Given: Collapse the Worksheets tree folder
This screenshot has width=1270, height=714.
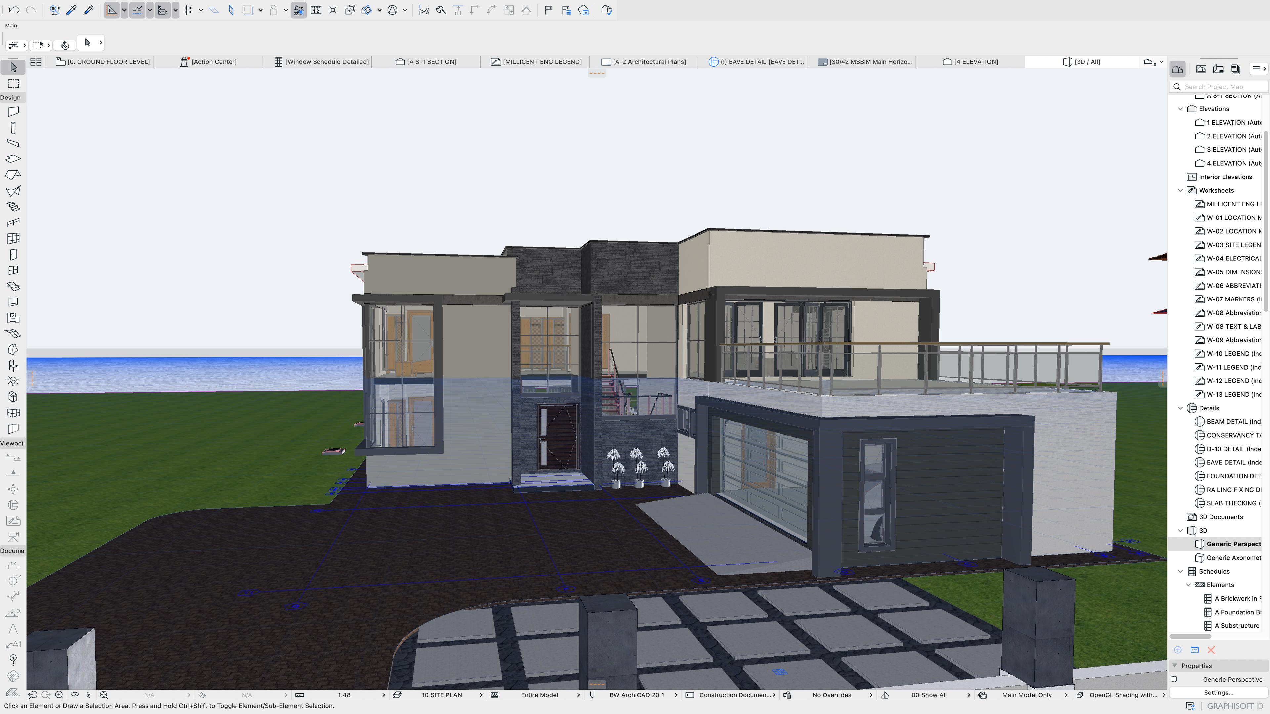Looking at the screenshot, I should (x=1180, y=190).
